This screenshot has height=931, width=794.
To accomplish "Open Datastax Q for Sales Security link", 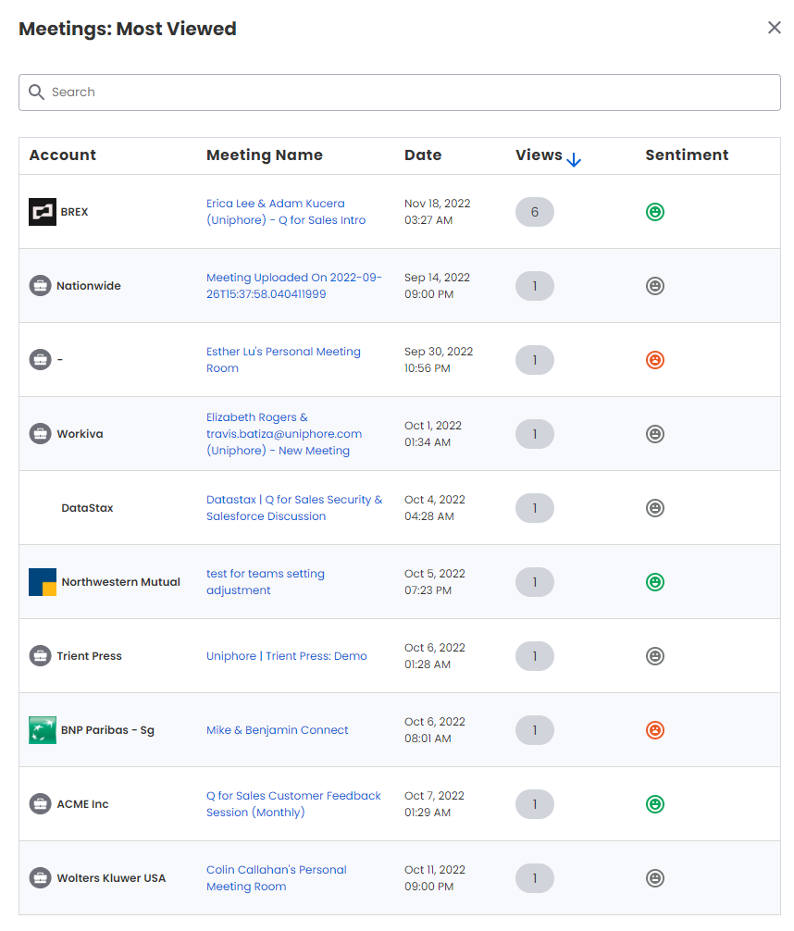I will click(294, 508).
